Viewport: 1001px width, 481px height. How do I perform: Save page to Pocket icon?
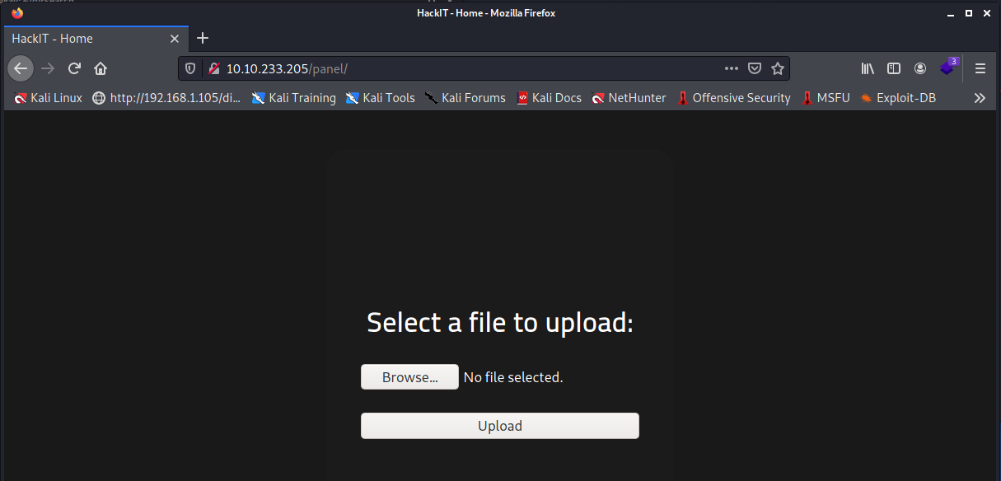[x=755, y=68]
